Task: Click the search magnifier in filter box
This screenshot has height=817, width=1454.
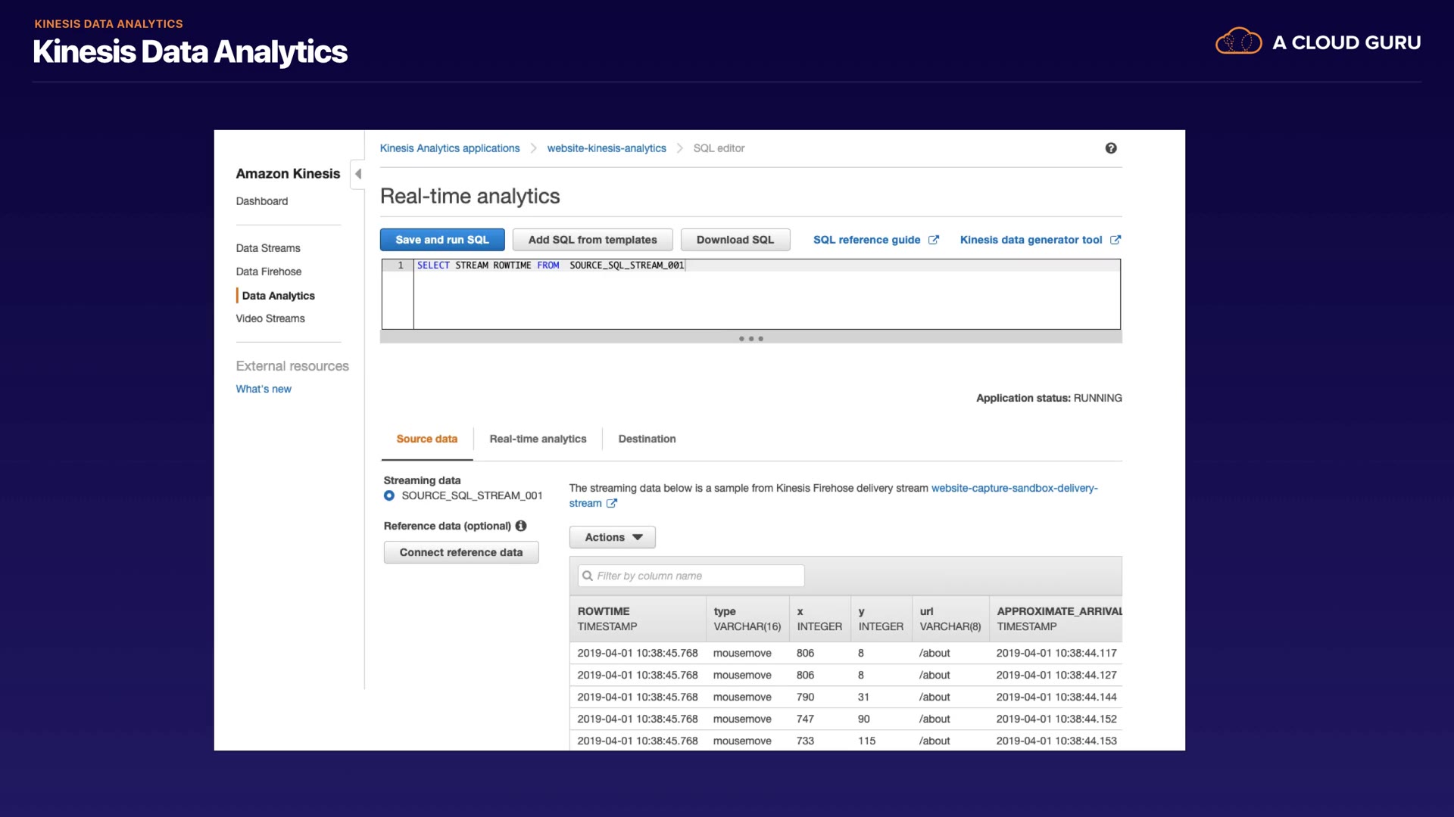Action: (x=588, y=576)
